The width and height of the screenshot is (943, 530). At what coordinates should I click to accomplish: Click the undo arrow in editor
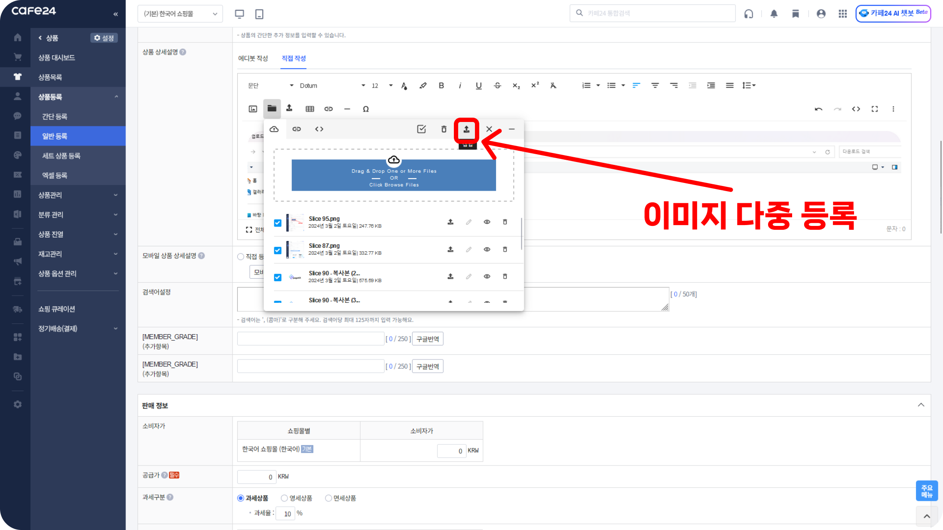click(x=818, y=109)
